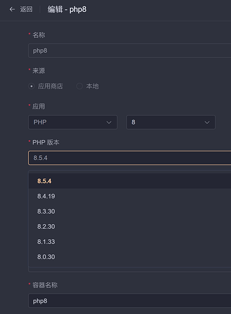Click the 容器名称 field label
The height and width of the screenshot is (314, 231).
45,285
